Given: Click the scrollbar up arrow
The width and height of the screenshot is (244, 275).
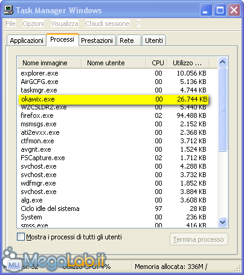Looking at the screenshot, I should tap(222, 62).
